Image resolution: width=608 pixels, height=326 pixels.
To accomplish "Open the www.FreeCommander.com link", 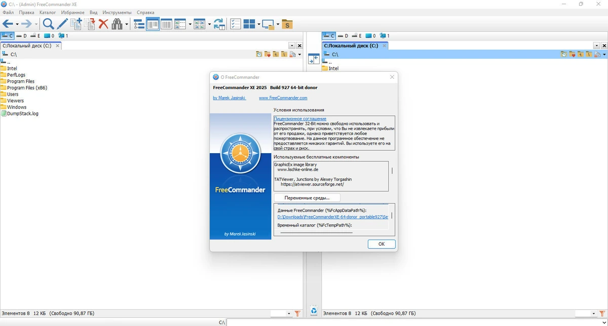I will click(283, 98).
